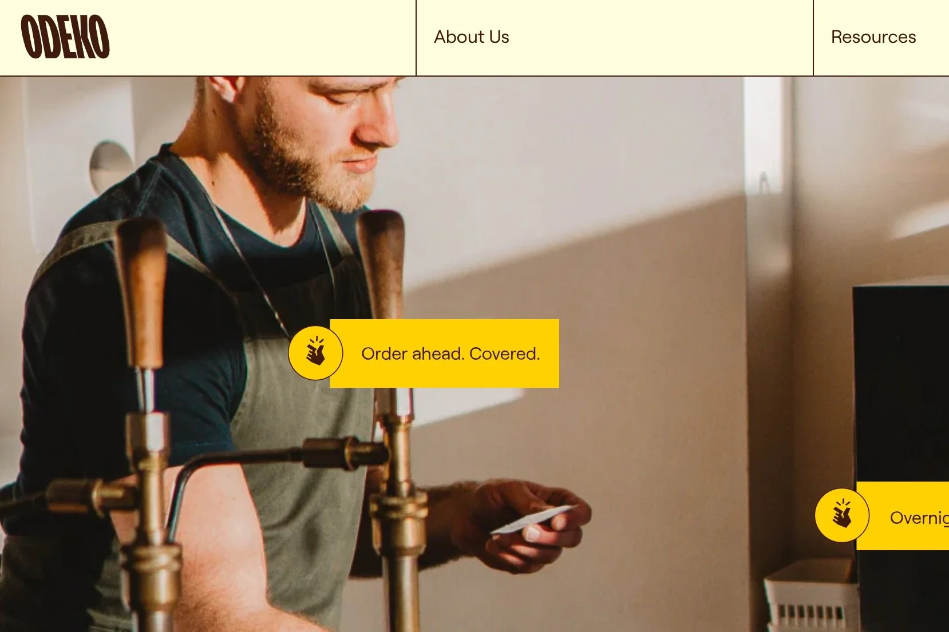
Task: Click snapping-fingers icon beside Order ahead
Action: tap(315, 353)
